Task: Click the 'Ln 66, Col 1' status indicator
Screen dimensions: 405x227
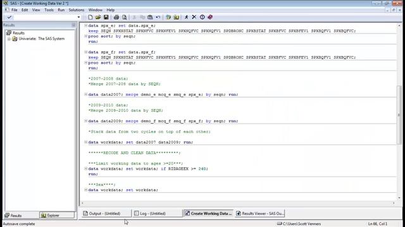Action: tap(378, 224)
